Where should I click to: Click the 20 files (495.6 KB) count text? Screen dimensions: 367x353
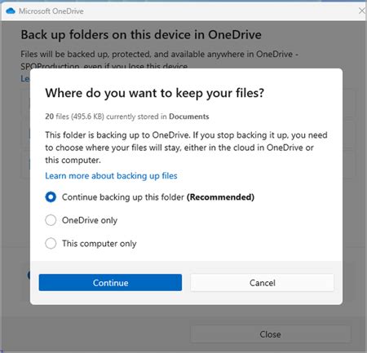tap(74, 117)
